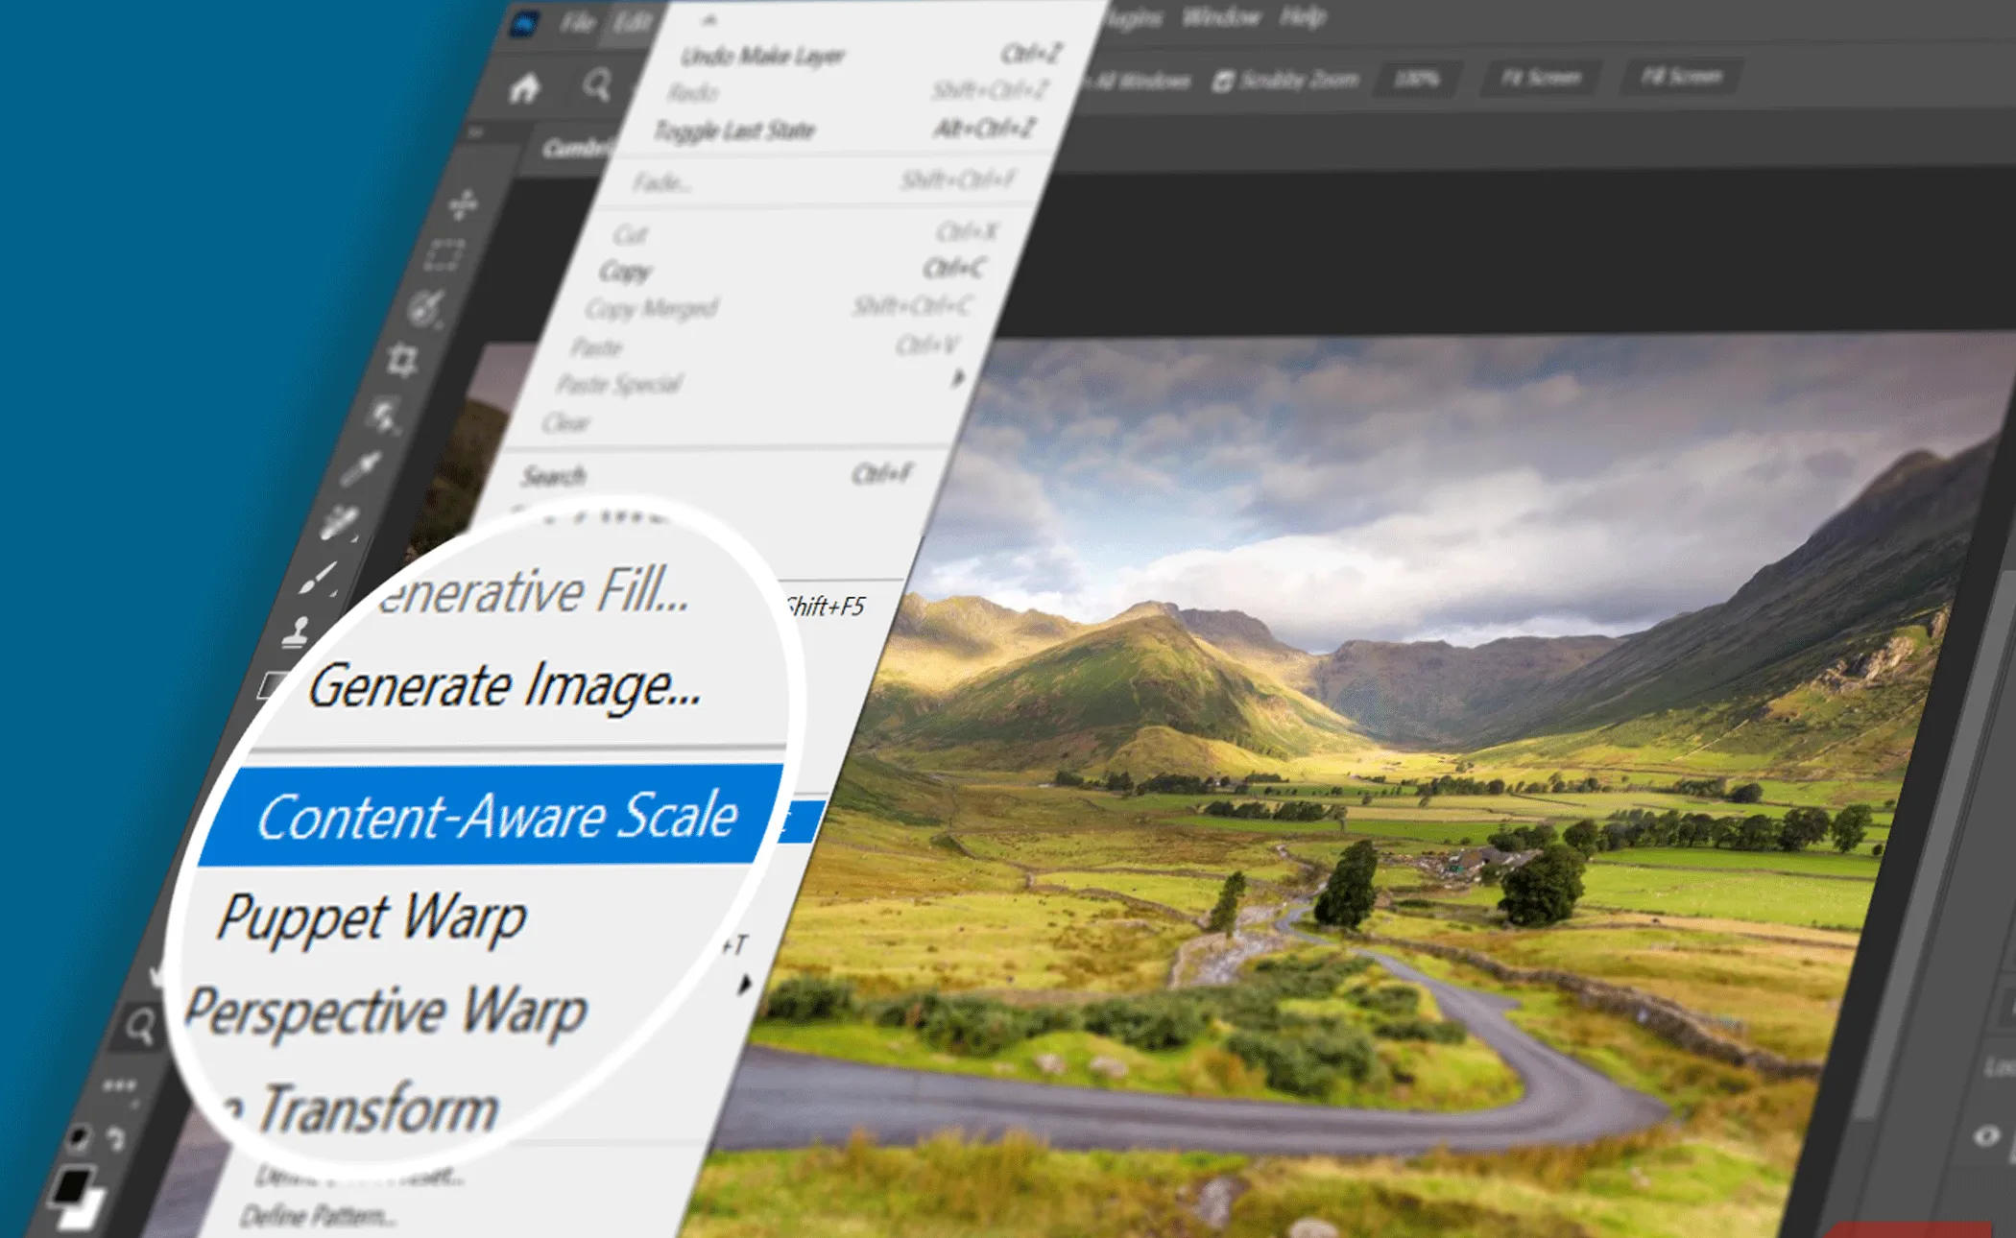
Task: Collapse the tools panel double-arrow
Action: point(476,132)
